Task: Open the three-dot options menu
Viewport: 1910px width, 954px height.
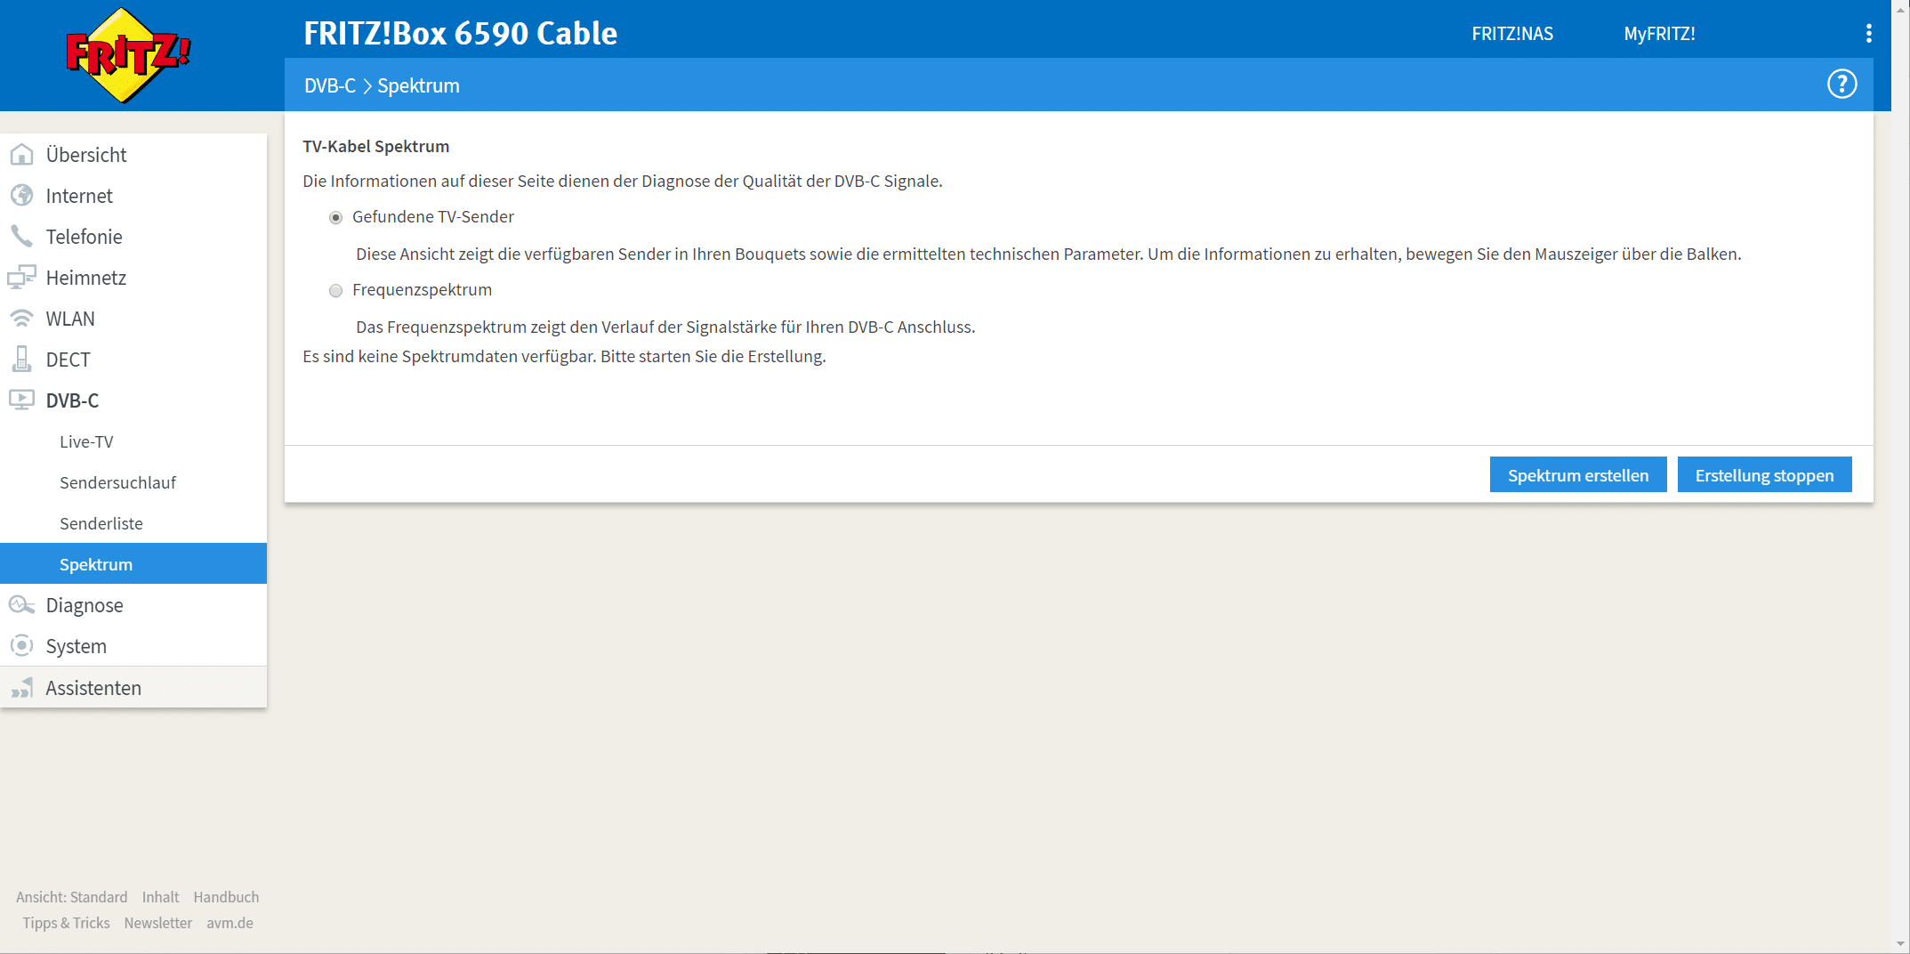Action: [1868, 34]
